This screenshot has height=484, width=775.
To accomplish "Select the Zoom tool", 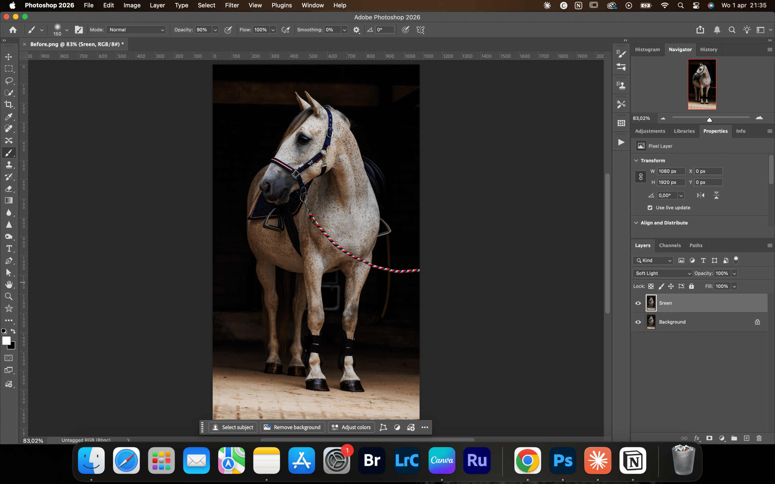I will 9,296.
